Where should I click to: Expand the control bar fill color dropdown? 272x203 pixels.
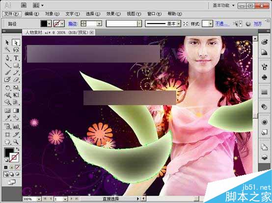tap(50, 23)
